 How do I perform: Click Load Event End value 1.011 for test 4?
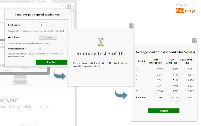click(191, 86)
